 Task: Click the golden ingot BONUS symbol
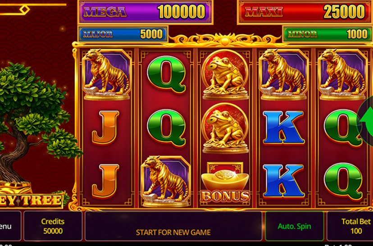225,182
